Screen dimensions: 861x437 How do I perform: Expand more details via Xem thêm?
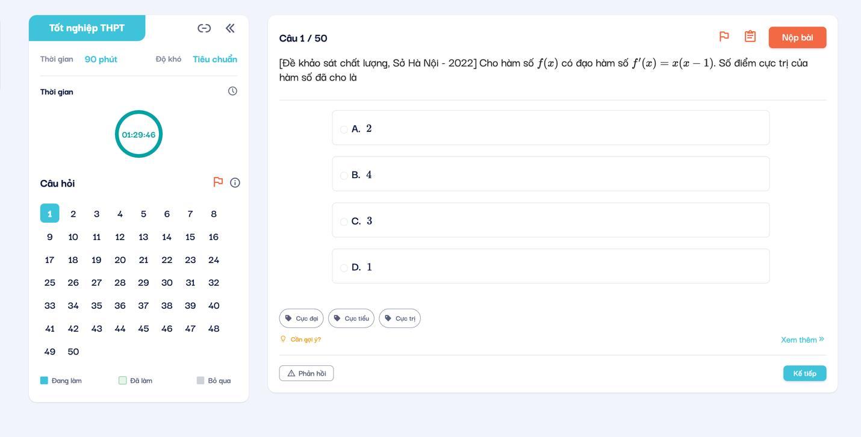[x=802, y=339]
